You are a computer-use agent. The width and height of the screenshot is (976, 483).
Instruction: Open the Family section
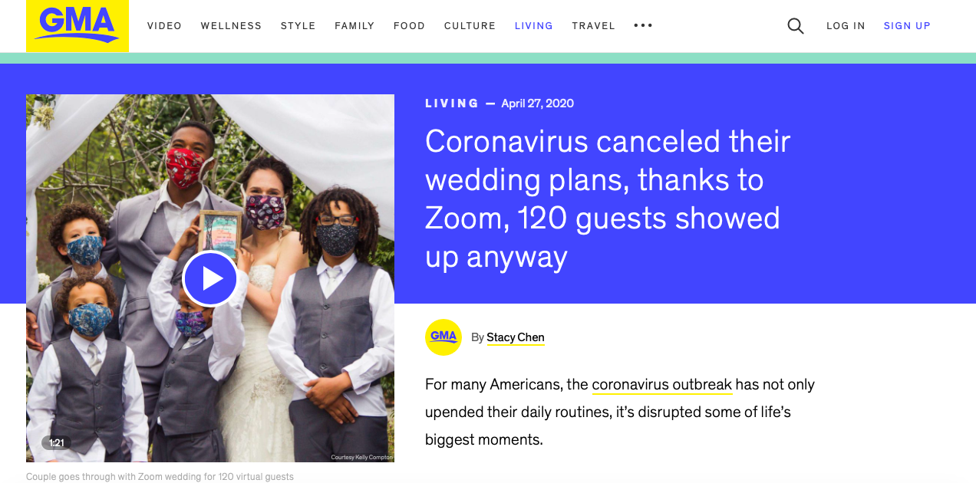click(x=354, y=26)
